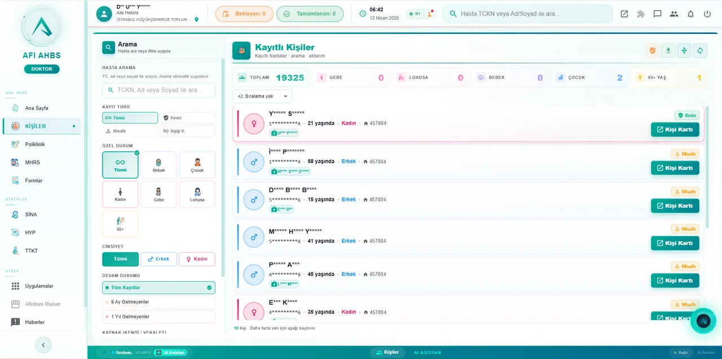The width and height of the screenshot is (722, 359).
Task: Click the location pin next to health center name
Action: (x=196, y=20)
